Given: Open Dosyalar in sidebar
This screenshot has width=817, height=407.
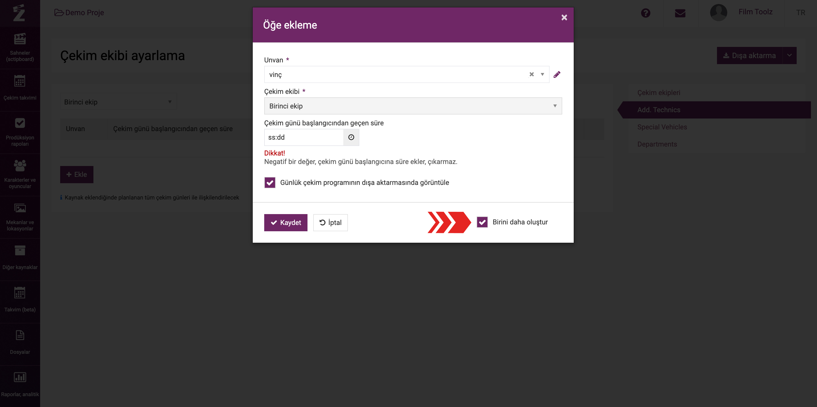Looking at the screenshot, I should (20, 345).
